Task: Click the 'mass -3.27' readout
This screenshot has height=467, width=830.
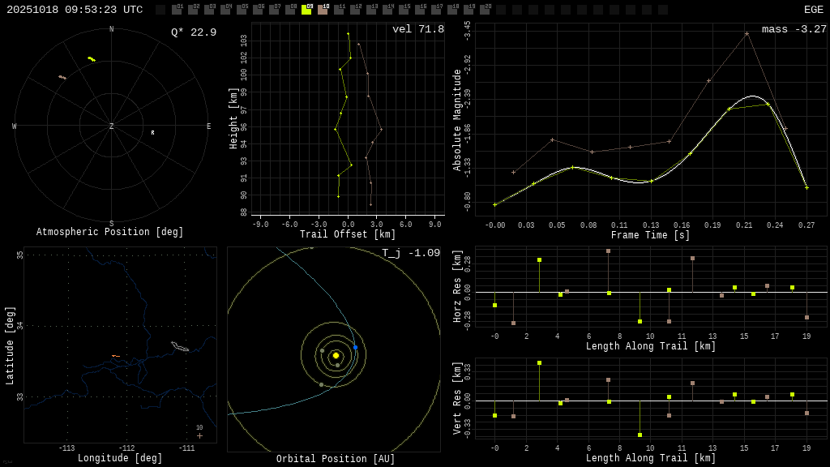Action: (x=794, y=29)
